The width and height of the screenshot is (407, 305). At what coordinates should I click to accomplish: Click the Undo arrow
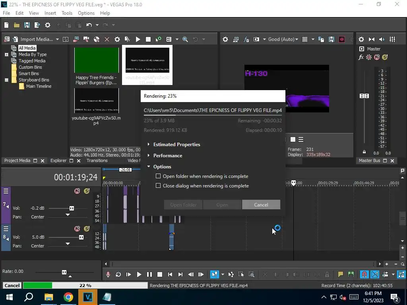[x=89, y=25]
